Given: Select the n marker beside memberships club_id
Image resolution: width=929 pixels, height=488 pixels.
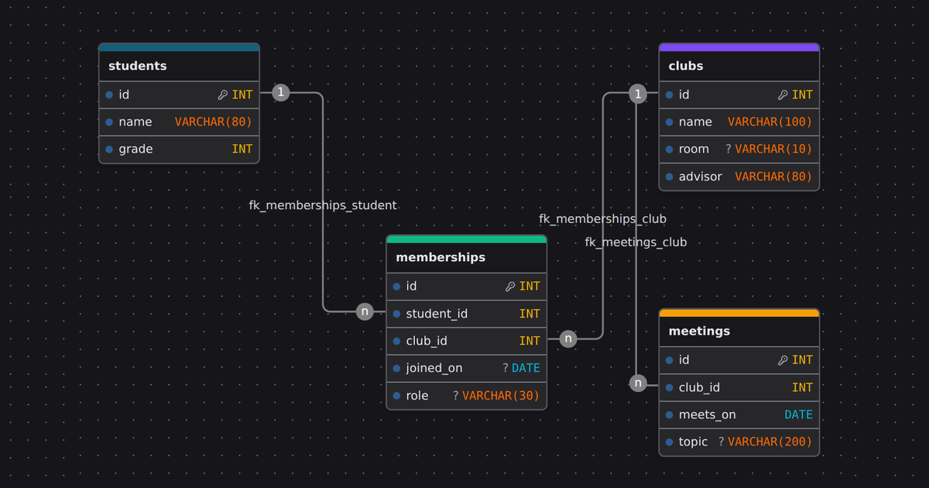Looking at the screenshot, I should pyautogui.click(x=568, y=339).
